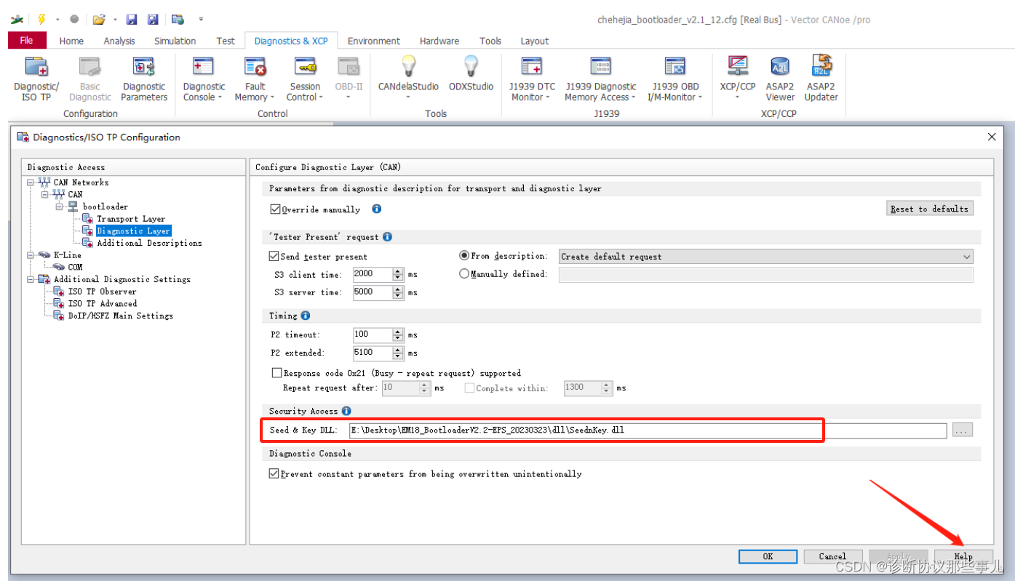Open J1939 DTC Monitor
The height and width of the screenshot is (581, 1015).
click(x=532, y=79)
